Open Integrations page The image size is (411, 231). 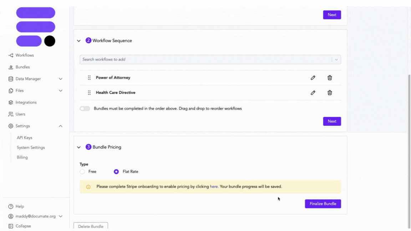(x=26, y=102)
